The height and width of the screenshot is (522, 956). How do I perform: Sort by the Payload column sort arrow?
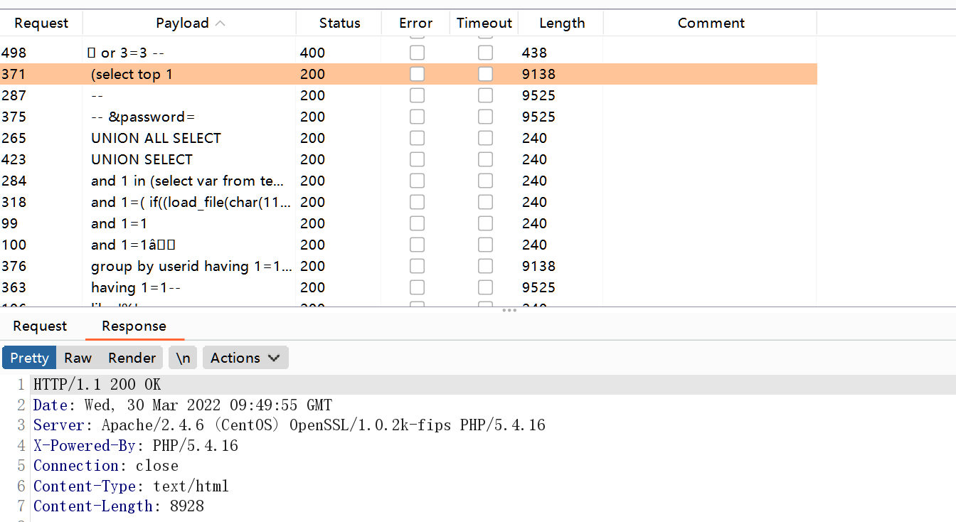(x=220, y=23)
